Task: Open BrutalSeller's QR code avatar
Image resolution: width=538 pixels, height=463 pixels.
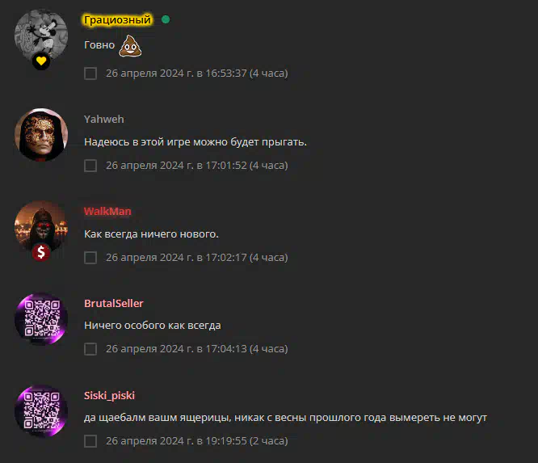Action: coord(41,319)
